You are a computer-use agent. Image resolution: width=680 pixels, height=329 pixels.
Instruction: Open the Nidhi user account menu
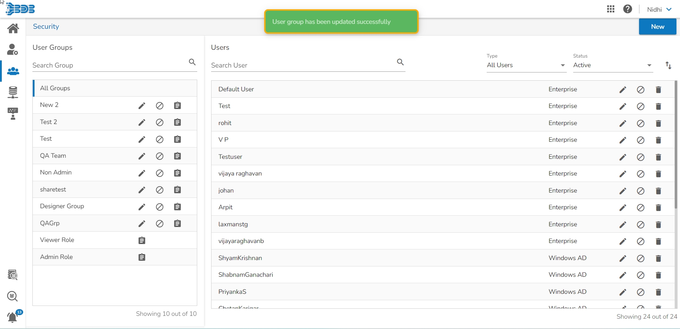pyautogui.click(x=659, y=10)
